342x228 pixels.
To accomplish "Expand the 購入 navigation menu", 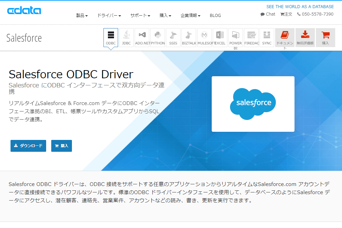I will (x=165, y=16).
